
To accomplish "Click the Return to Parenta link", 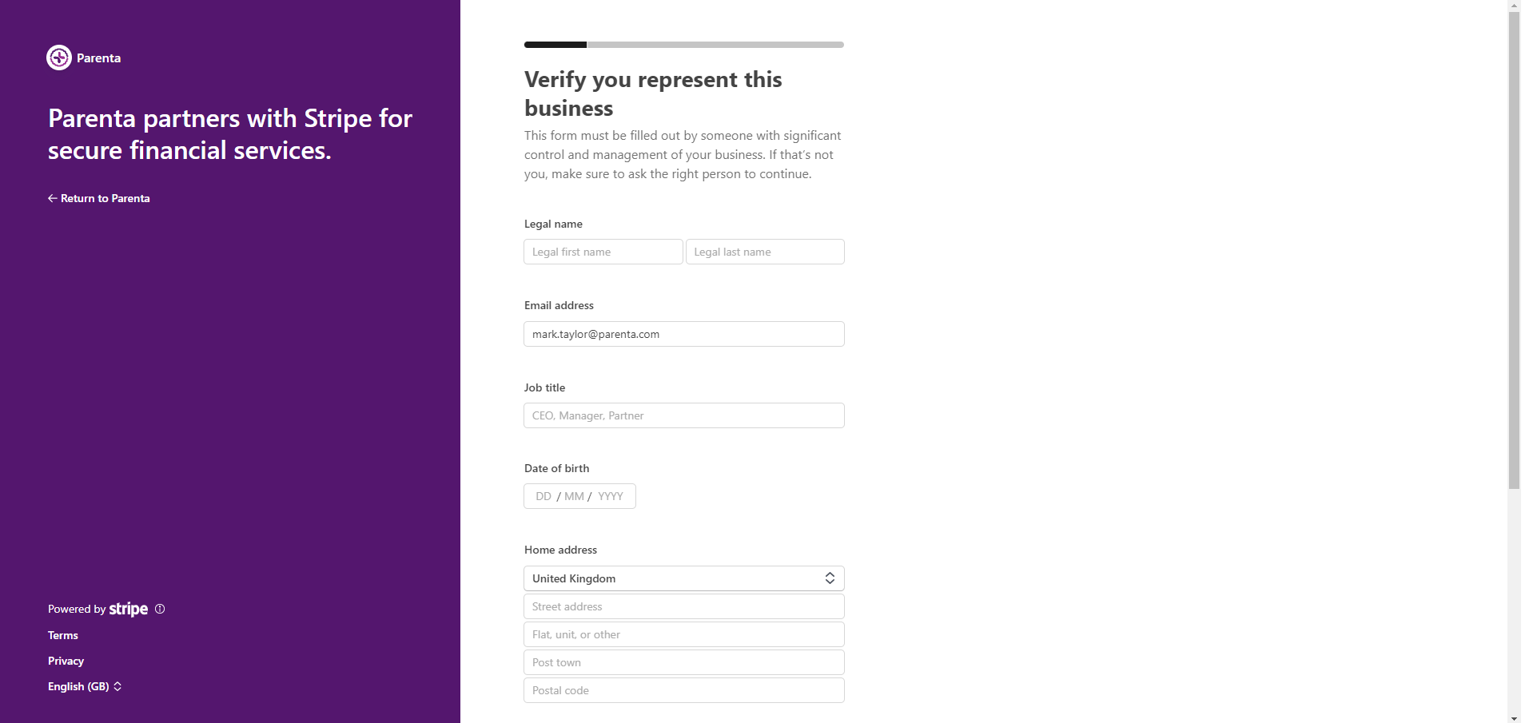I will [99, 198].
